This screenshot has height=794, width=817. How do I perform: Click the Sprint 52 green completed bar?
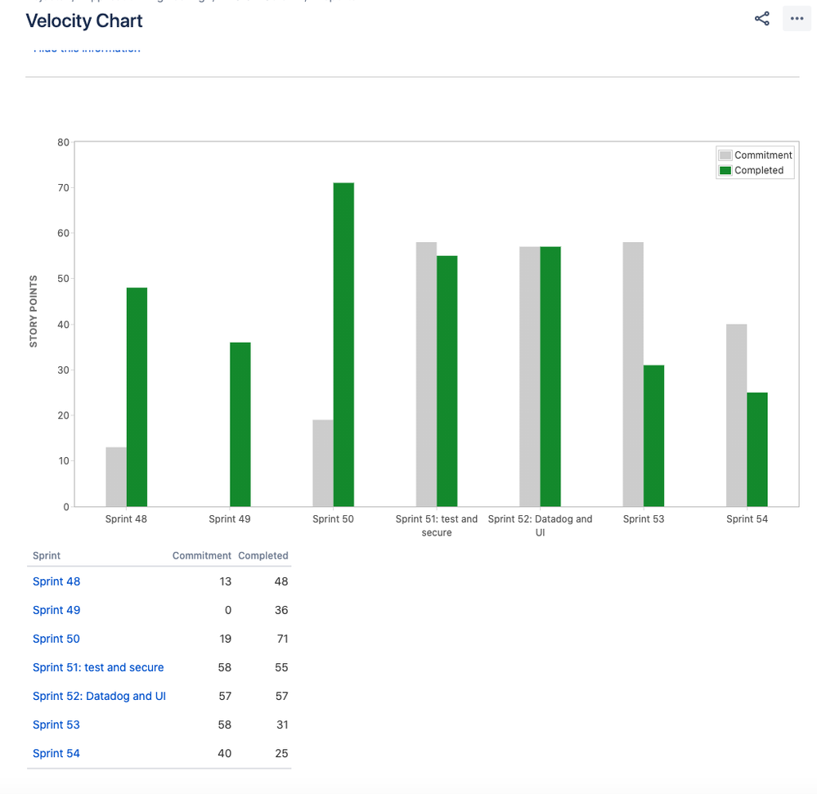[550, 376]
